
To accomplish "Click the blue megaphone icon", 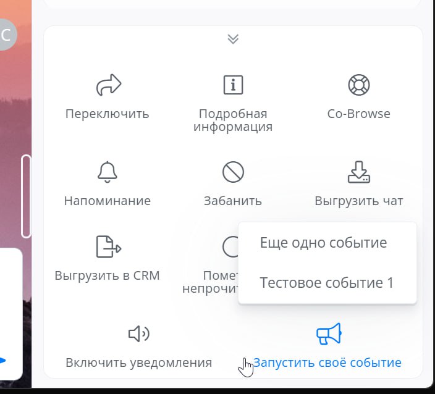I will pos(329,333).
